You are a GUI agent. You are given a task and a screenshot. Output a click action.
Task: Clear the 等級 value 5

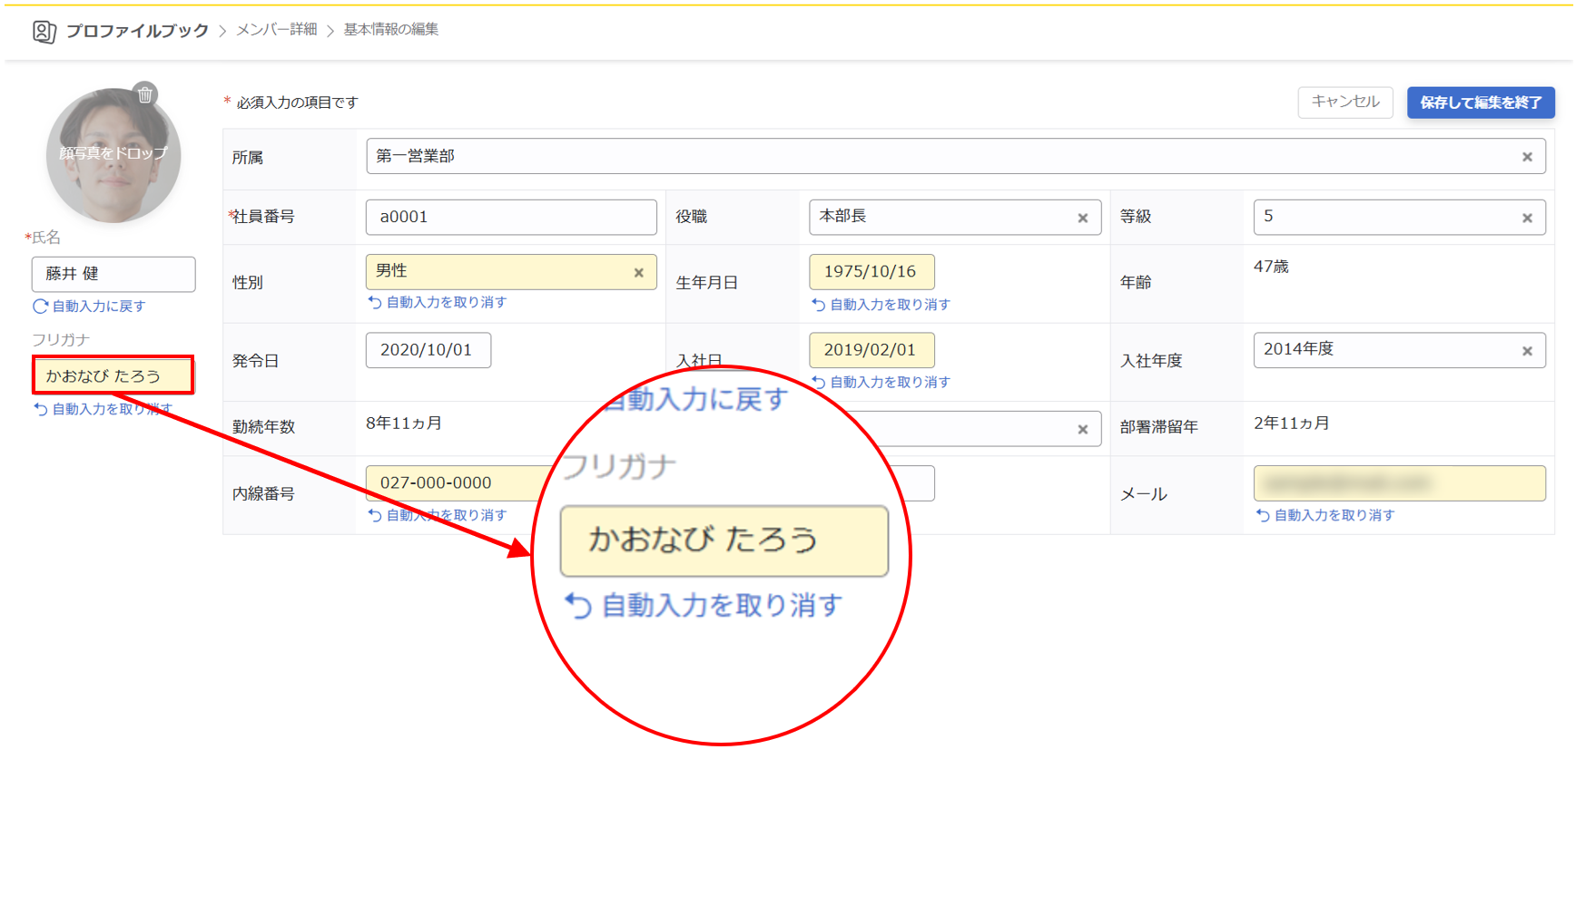coord(1527,218)
